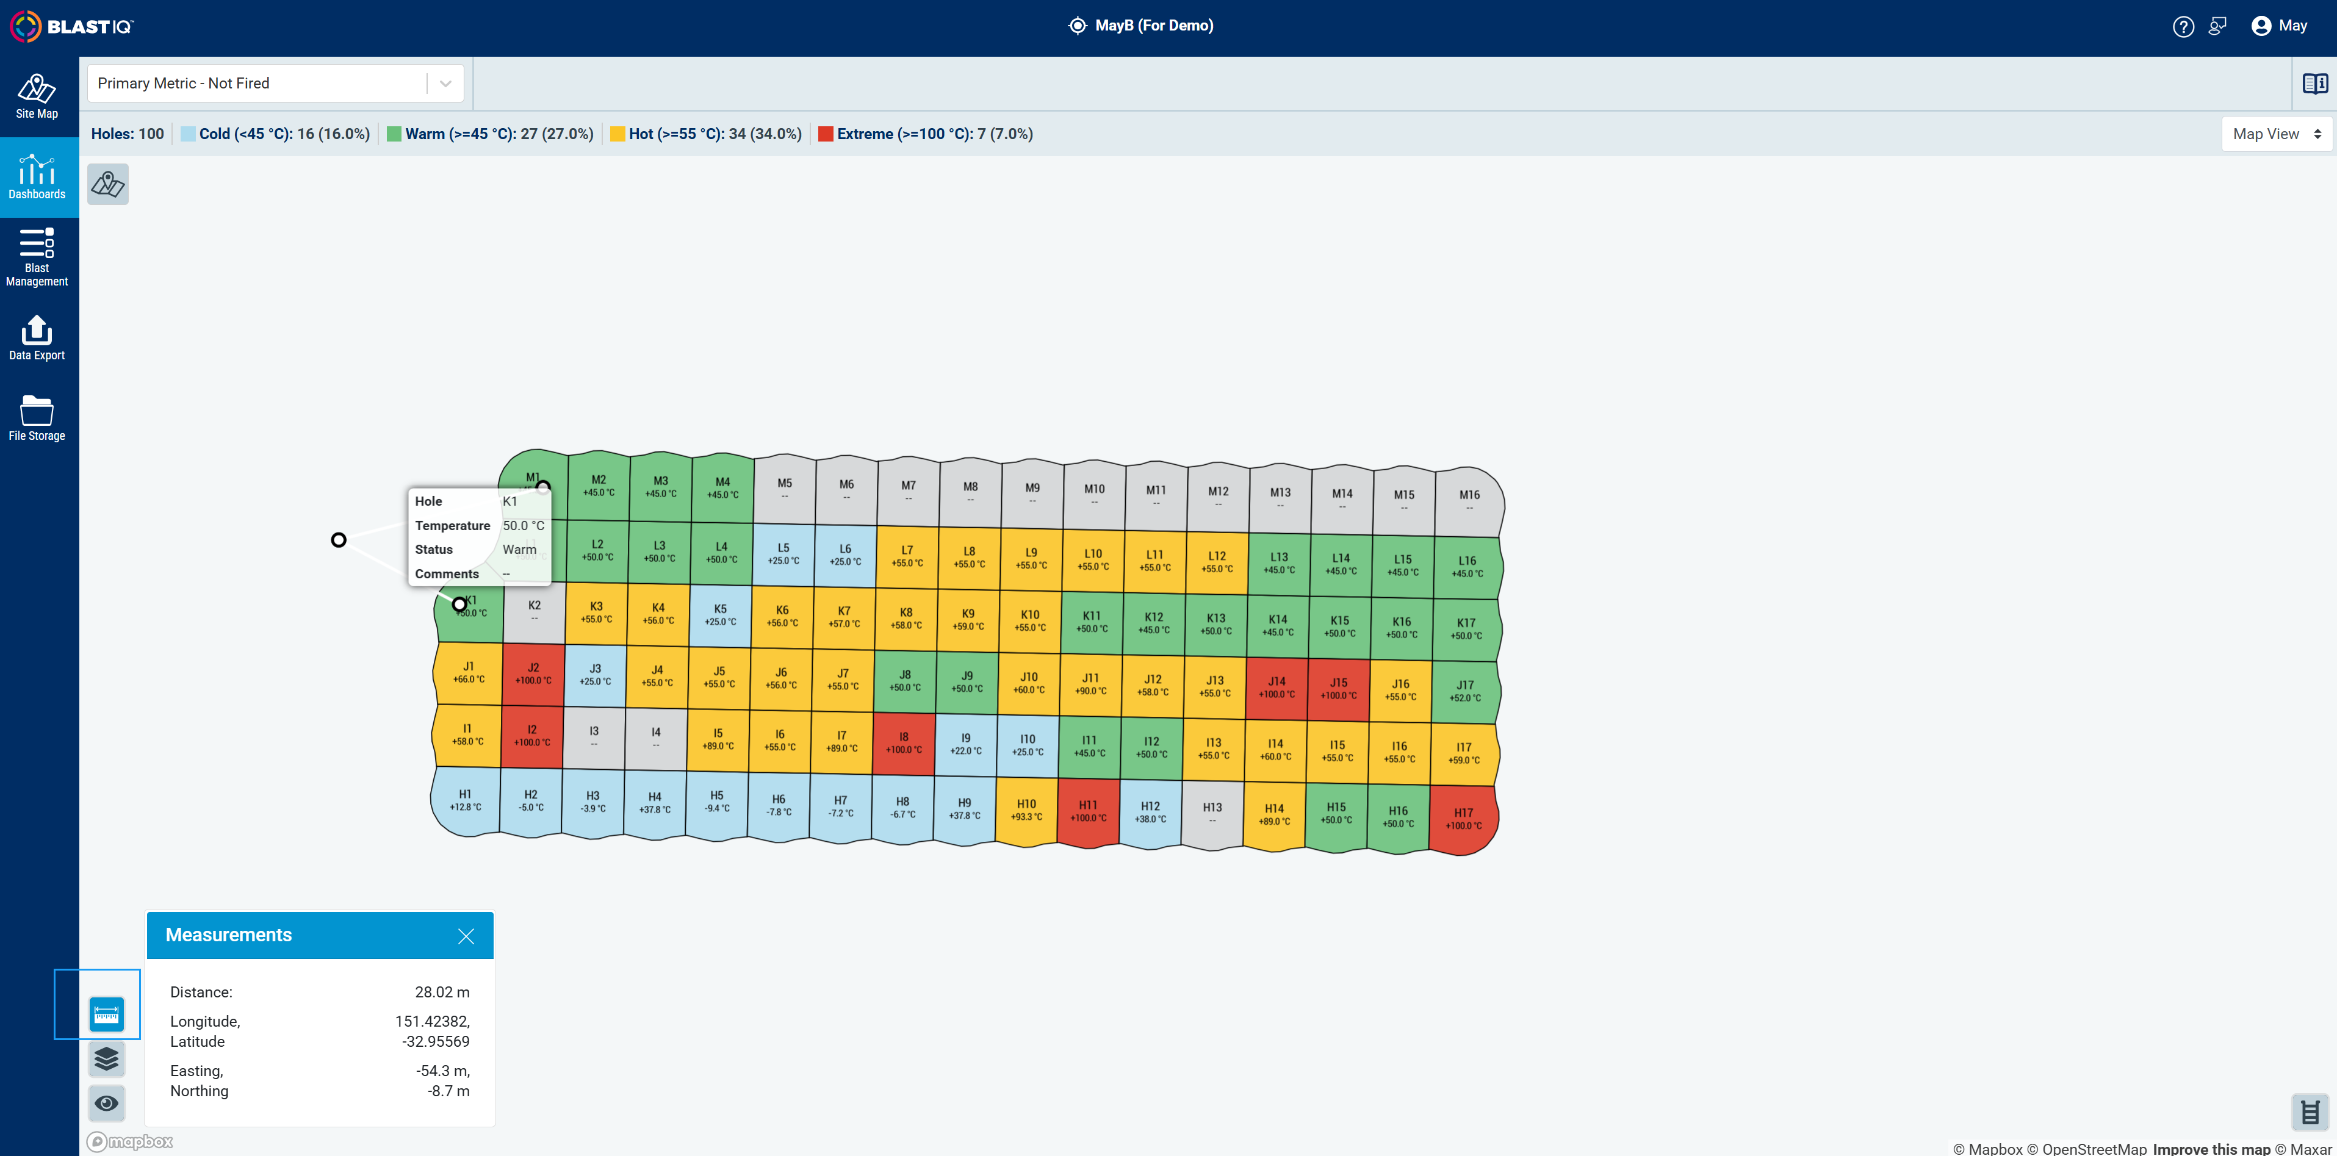
Task: Click the Maxar attribution link
Action: (x=2304, y=1149)
